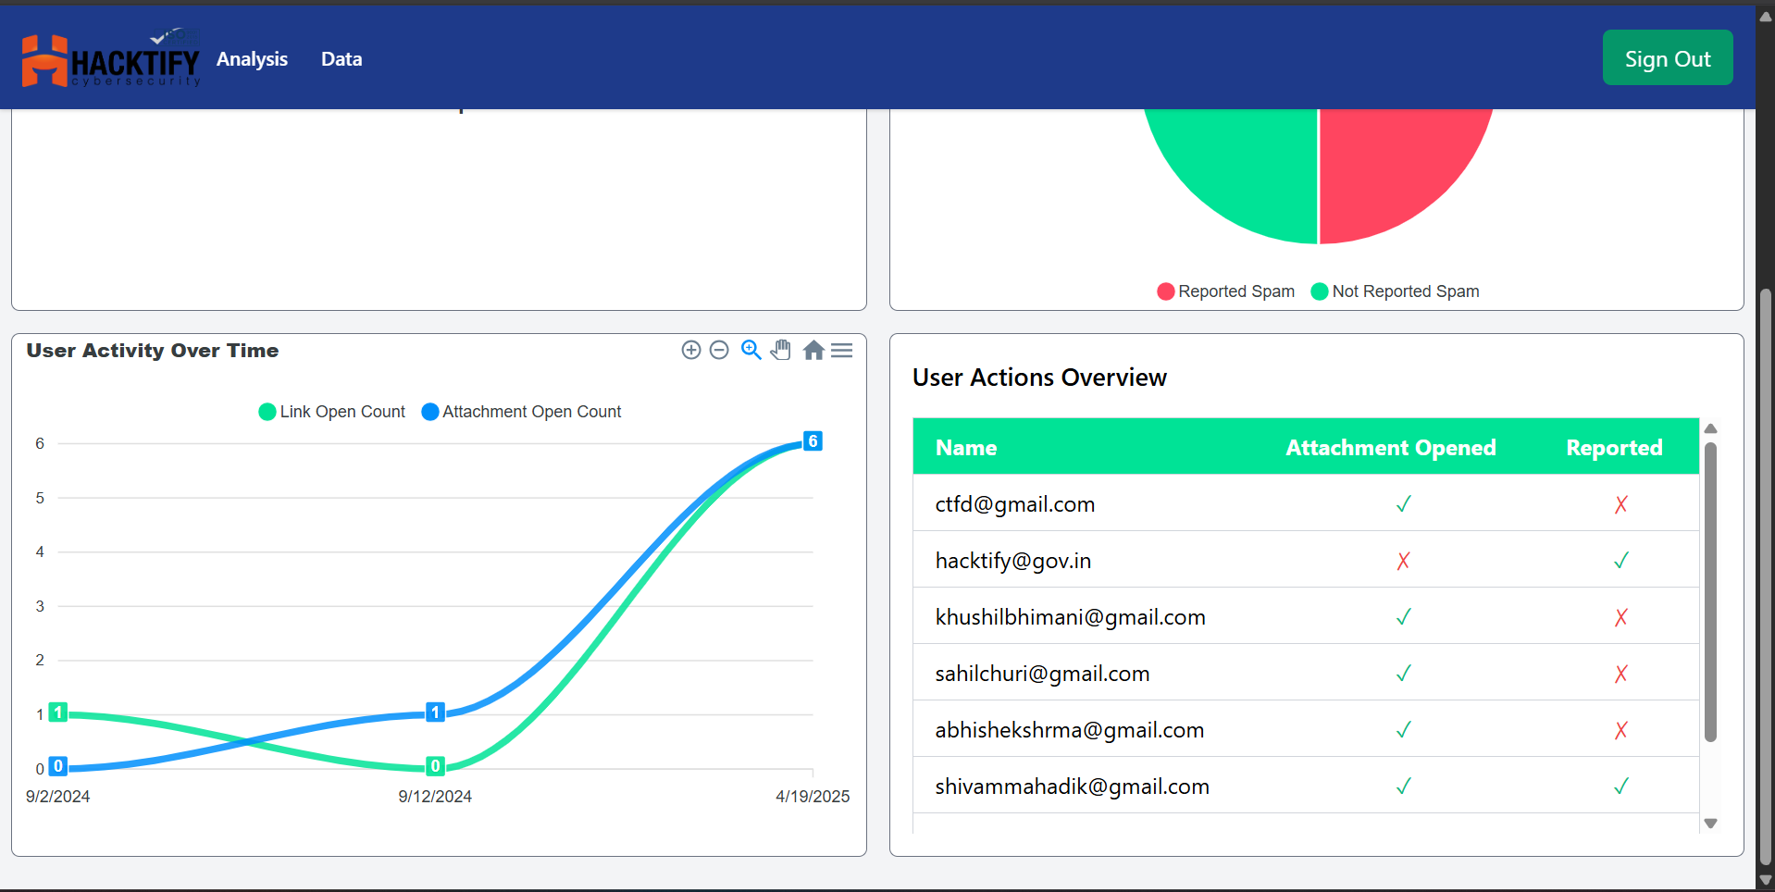Click green data marker 0 at 9/12/2024
Image resolution: width=1775 pixels, height=892 pixels.
point(435,766)
